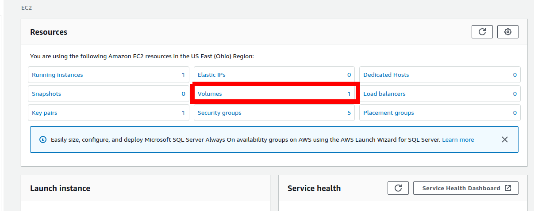534x211 pixels.
Task: Open Snapshots list
Action: (46, 94)
